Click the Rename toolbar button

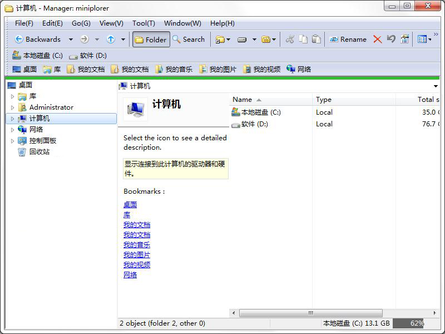[348, 40]
